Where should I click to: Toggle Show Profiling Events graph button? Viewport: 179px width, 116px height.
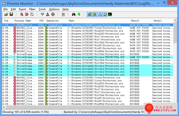pos(110,15)
